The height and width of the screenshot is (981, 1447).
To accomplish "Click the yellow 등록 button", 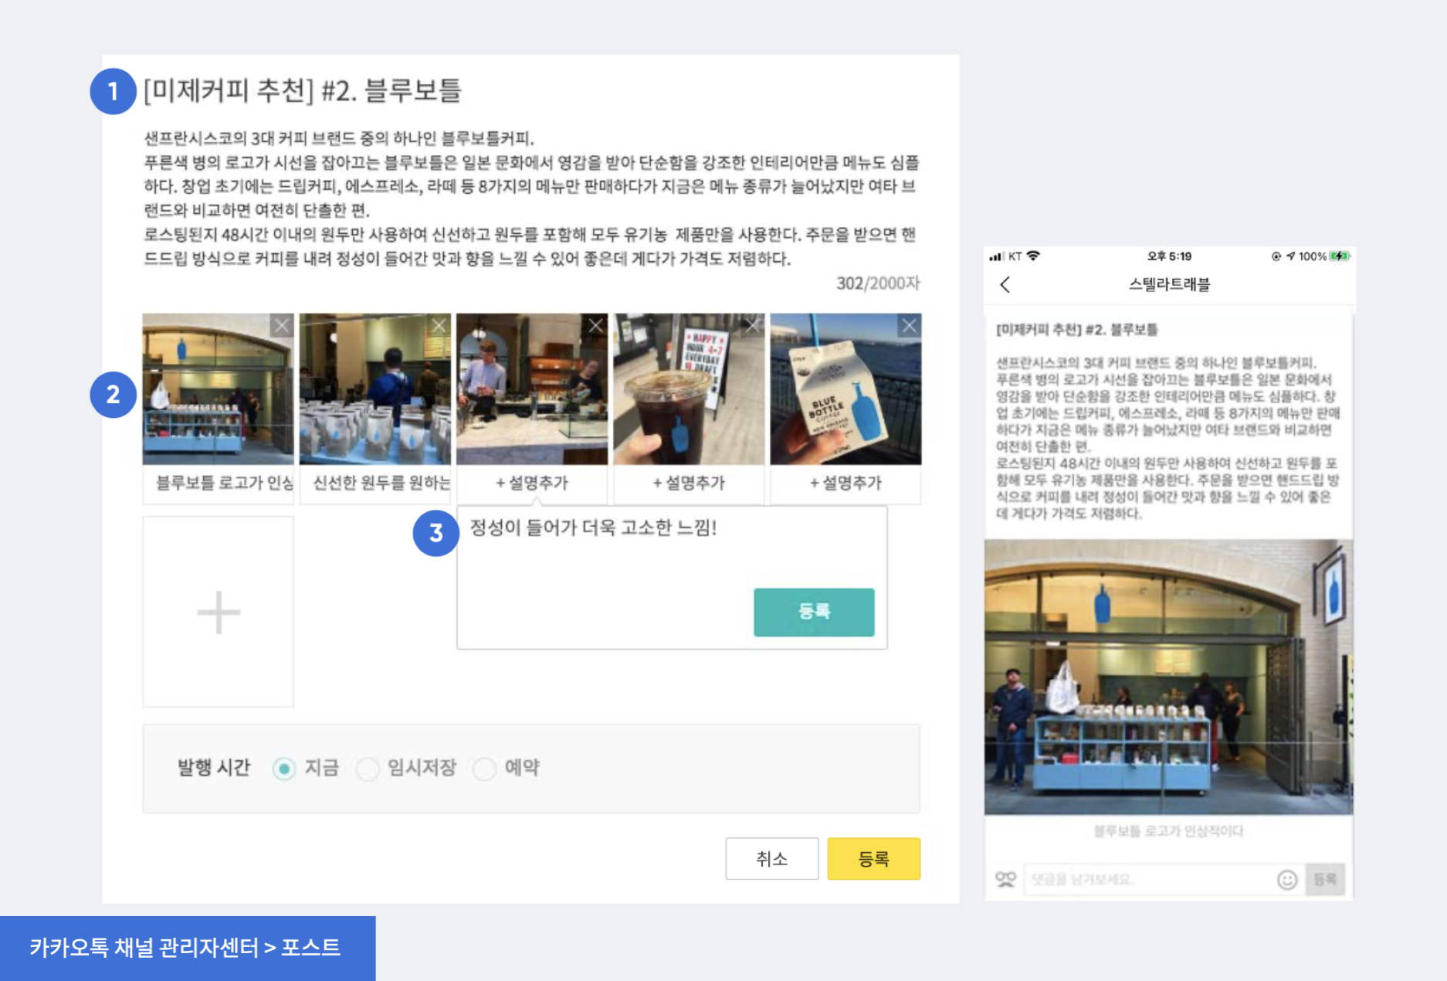I will [873, 858].
